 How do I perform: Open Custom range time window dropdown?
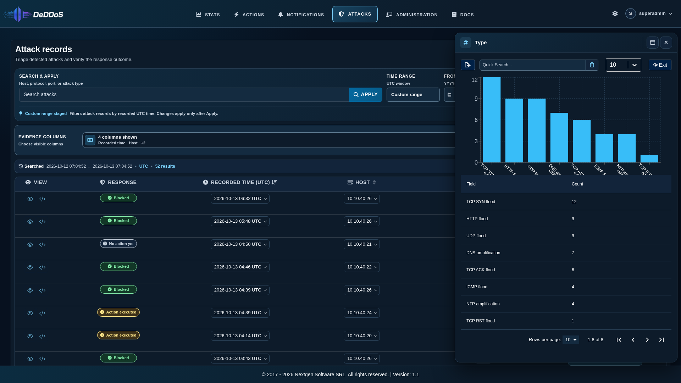tap(413, 95)
